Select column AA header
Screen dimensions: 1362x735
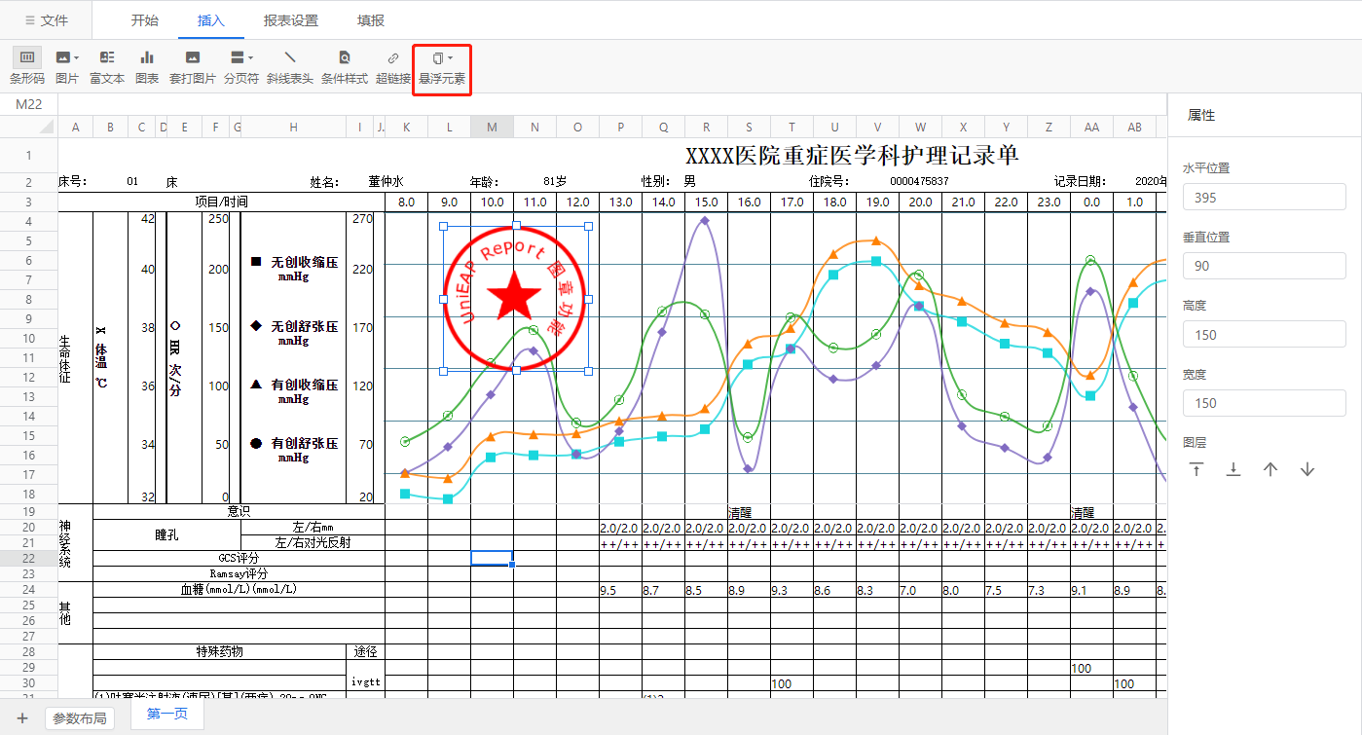tap(1091, 127)
